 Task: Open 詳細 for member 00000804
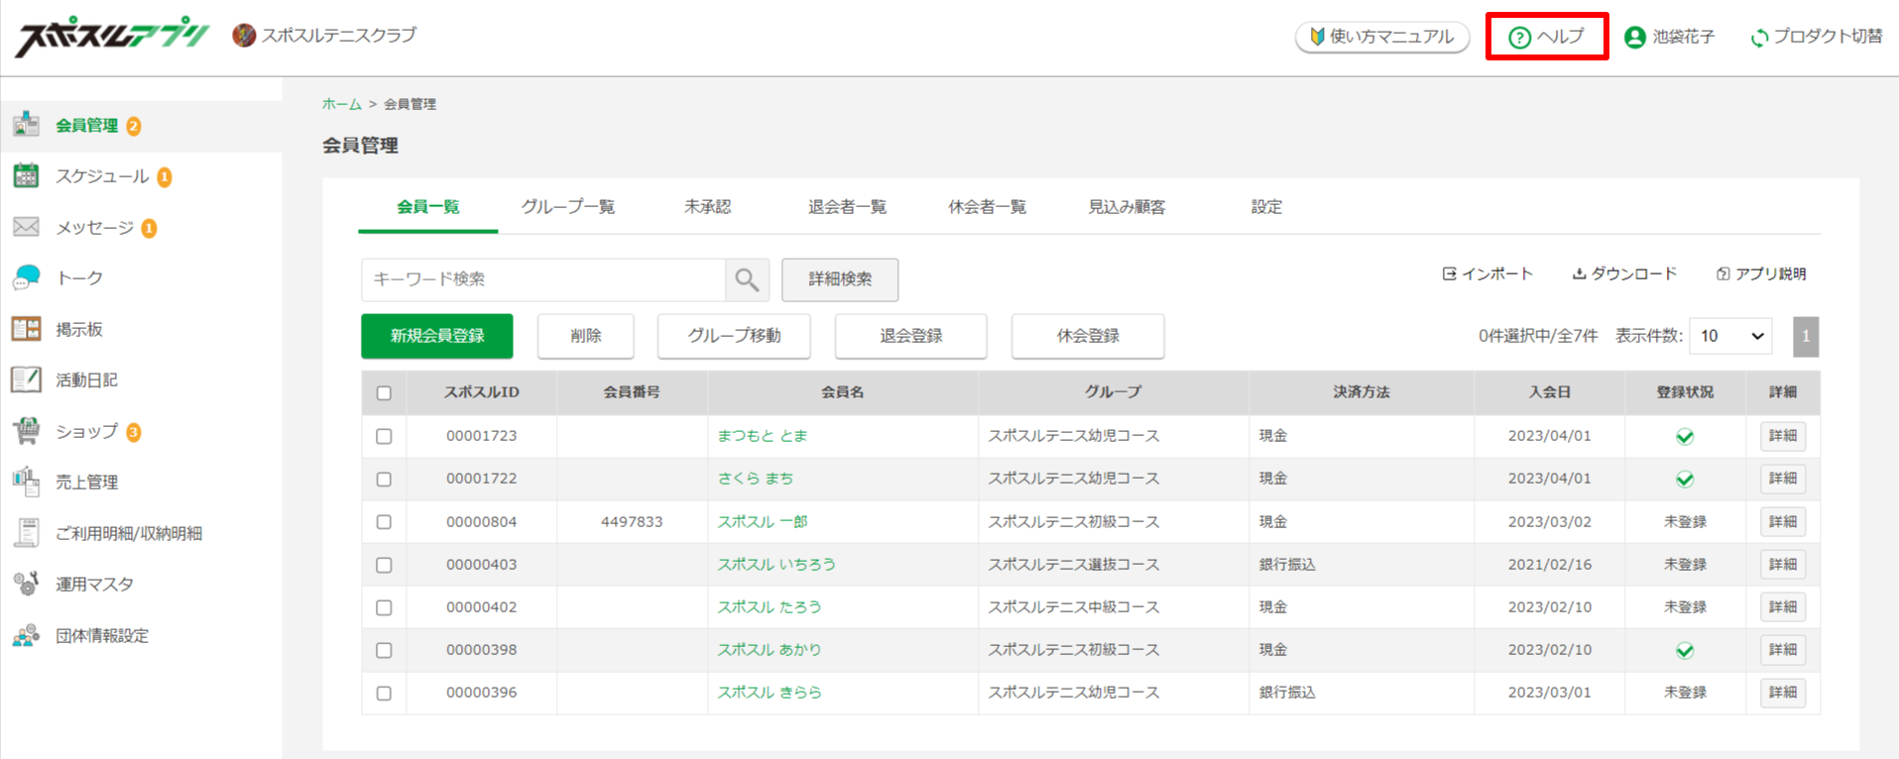coord(1783,522)
